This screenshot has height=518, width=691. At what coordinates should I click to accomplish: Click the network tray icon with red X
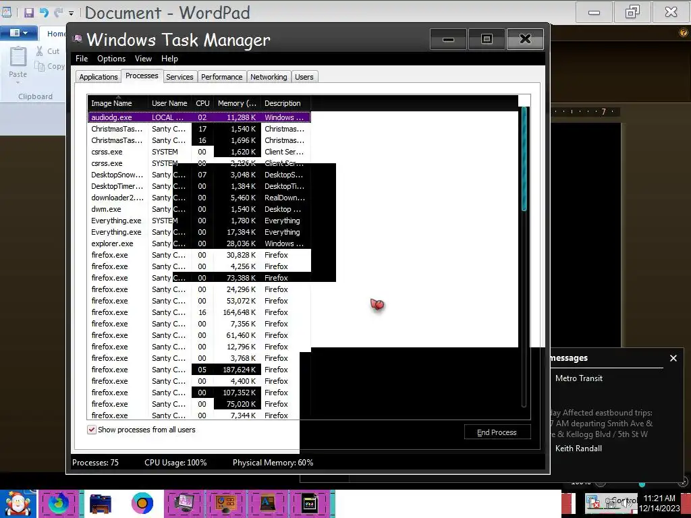pyautogui.click(x=594, y=502)
